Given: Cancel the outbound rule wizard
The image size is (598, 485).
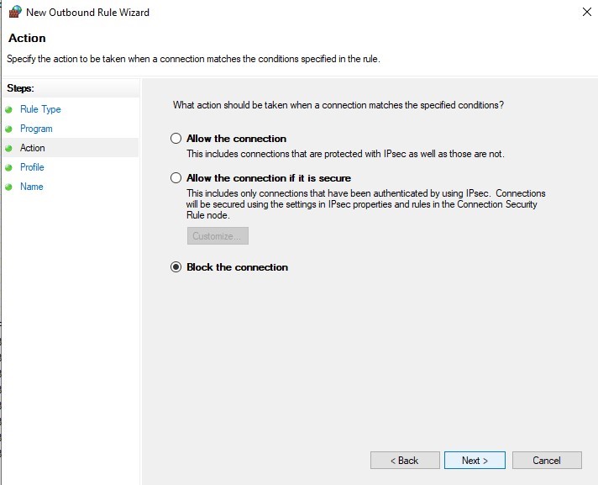Looking at the screenshot, I should [x=547, y=460].
